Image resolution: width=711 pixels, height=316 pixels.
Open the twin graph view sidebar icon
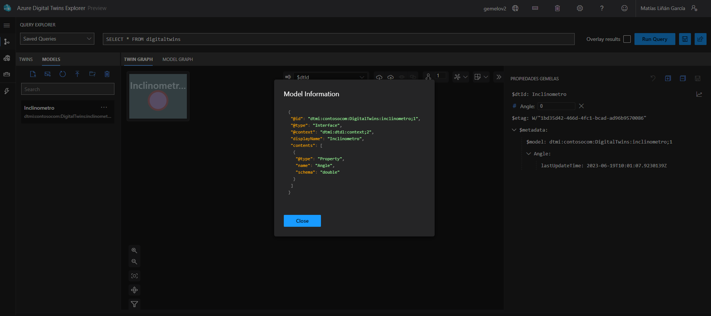7,42
